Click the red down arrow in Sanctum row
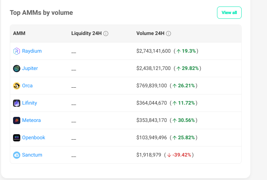 click(169, 155)
